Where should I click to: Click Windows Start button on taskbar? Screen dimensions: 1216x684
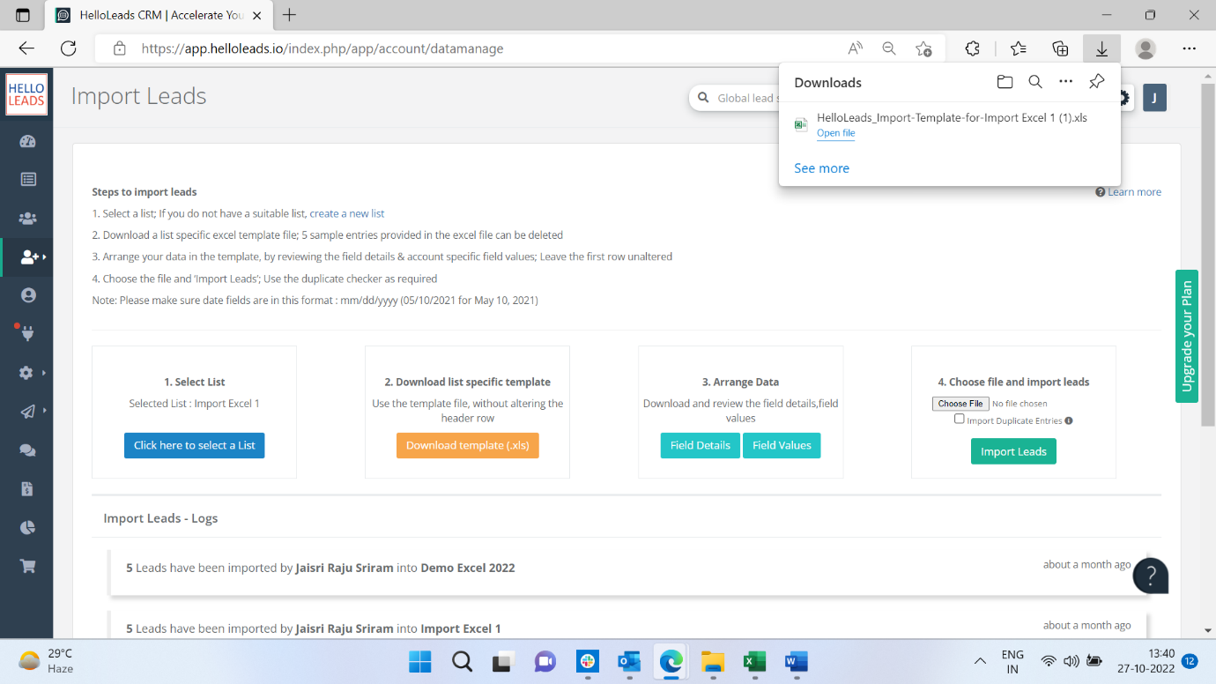(x=420, y=661)
